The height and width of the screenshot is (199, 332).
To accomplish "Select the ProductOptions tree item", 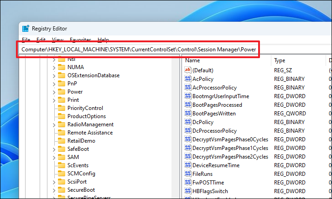I will [87, 116].
